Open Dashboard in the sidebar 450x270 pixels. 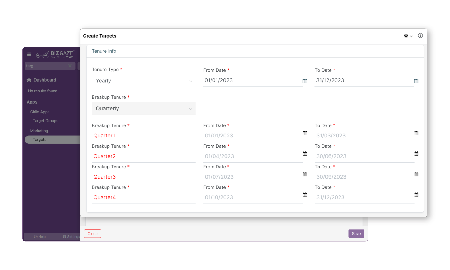(x=41, y=80)
